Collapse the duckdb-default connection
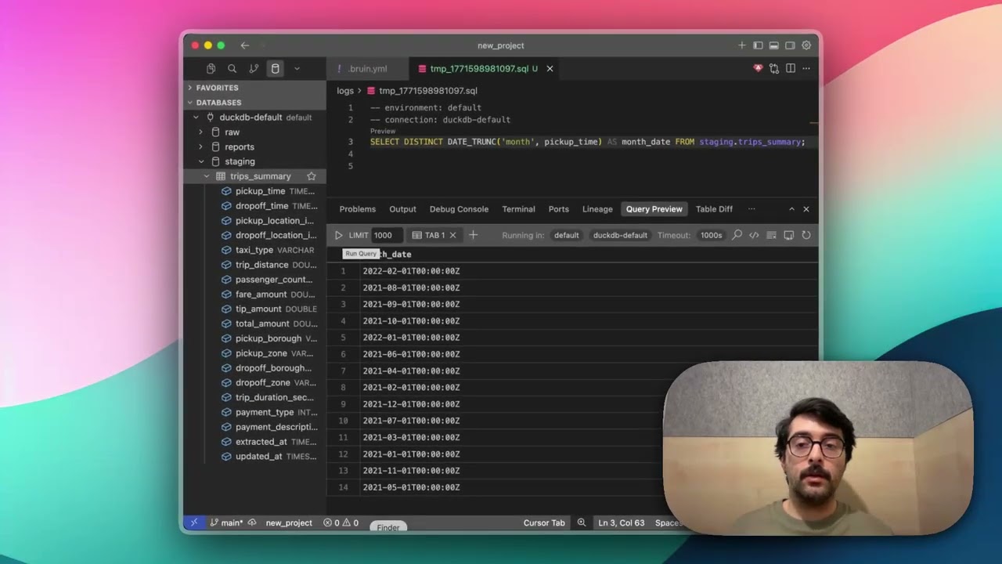Viewport: 1002px width, 564px height. coord(196,117)
